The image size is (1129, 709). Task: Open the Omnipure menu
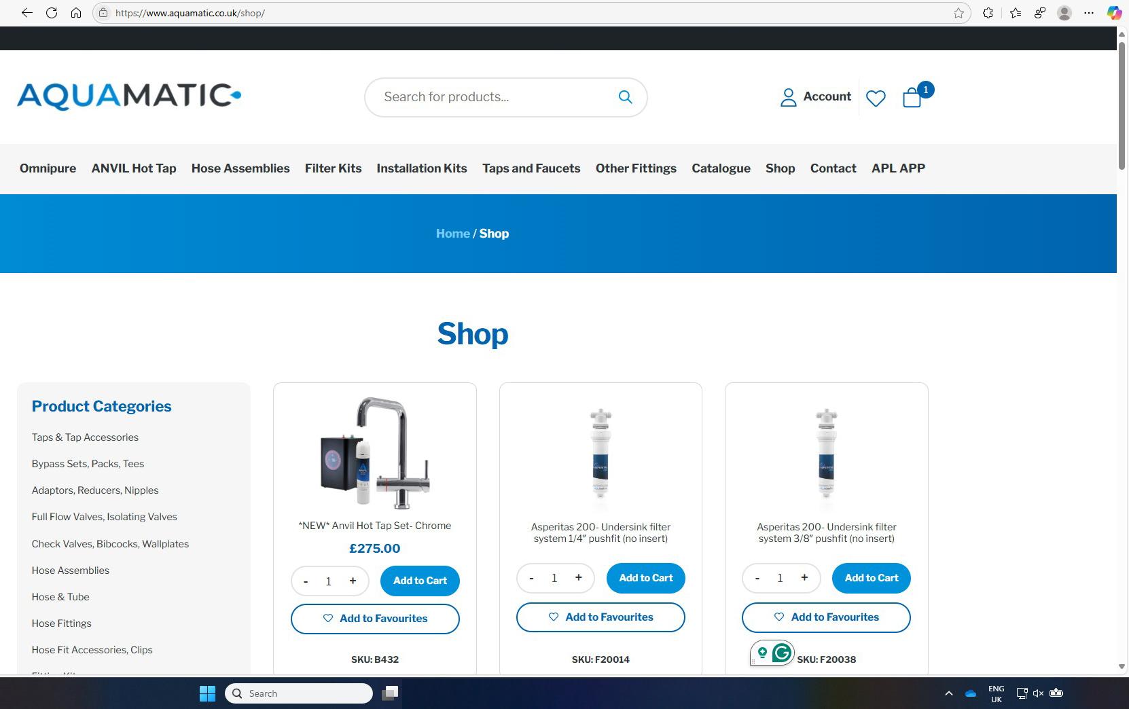(x=48, y=168)
